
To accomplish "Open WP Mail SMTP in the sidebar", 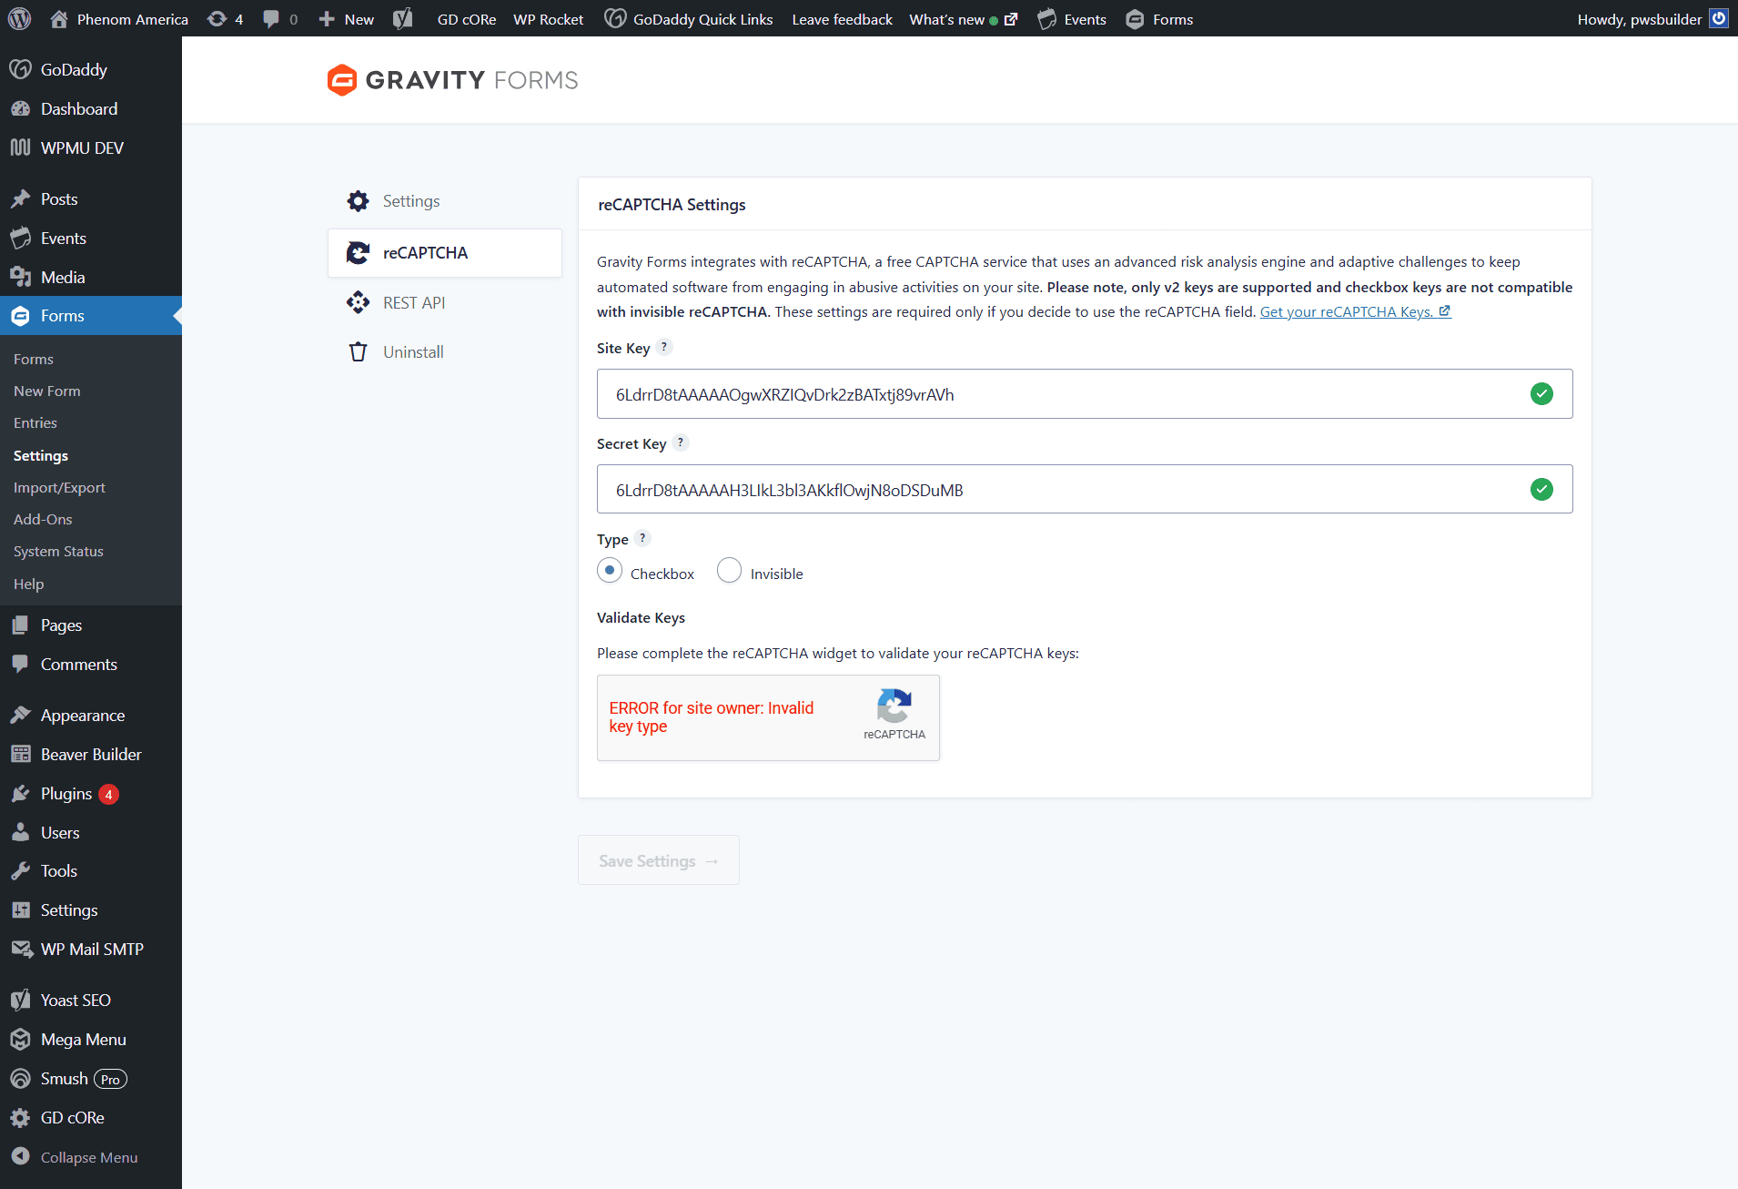I will pyautogui.click(x=91, y=950).
